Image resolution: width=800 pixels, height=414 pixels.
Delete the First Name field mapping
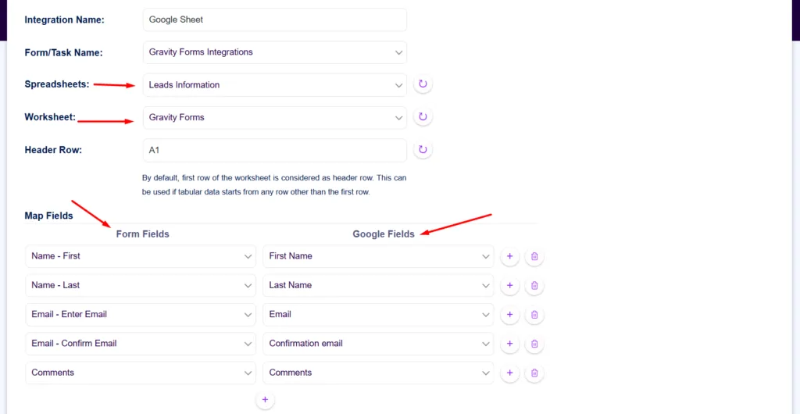[x=534, y=256]
